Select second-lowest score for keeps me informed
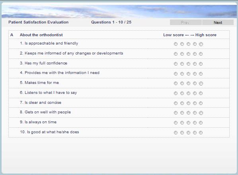 click(182, 54)
